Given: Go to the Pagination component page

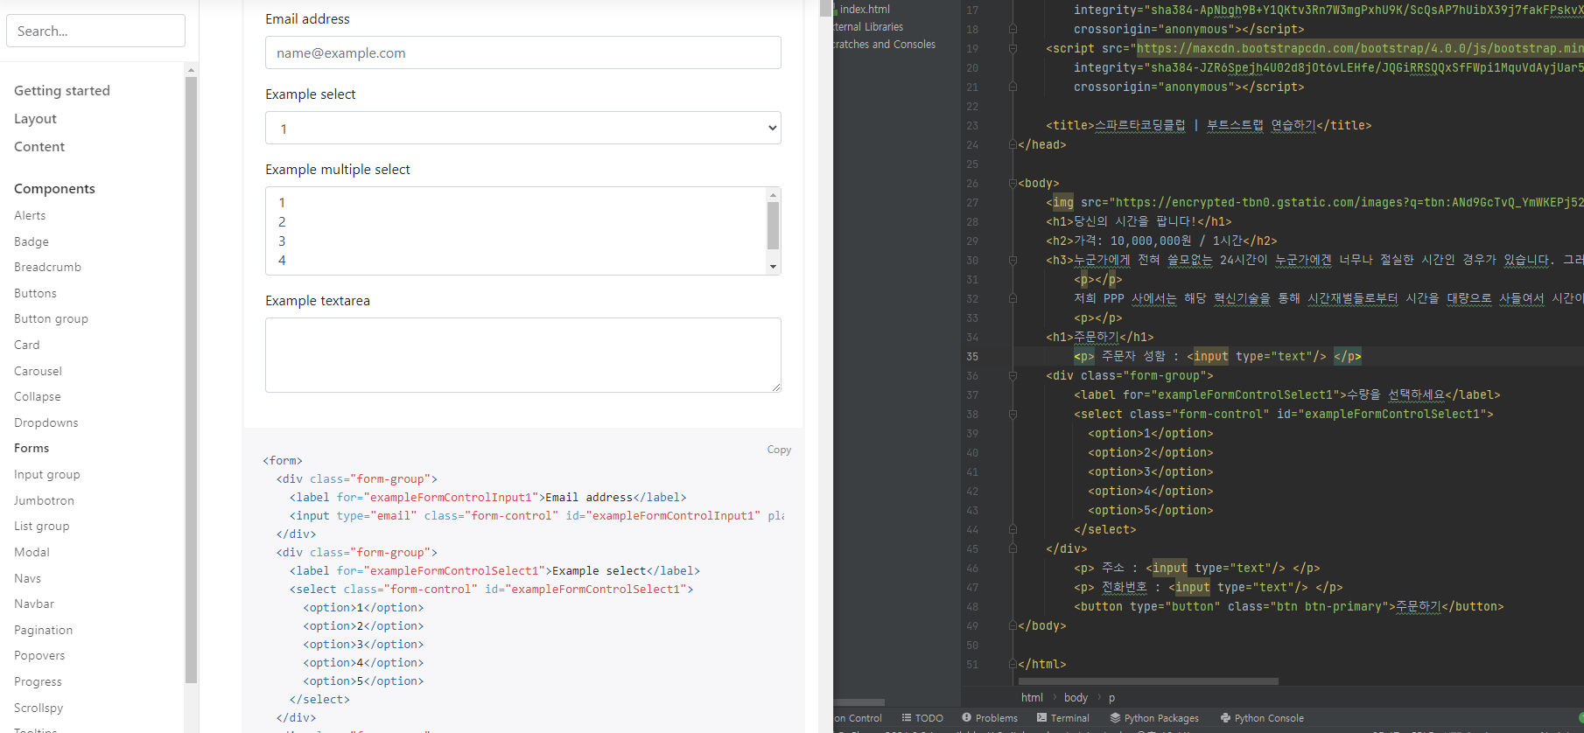Looking at the screenshot, I should [x=43, y=630].
